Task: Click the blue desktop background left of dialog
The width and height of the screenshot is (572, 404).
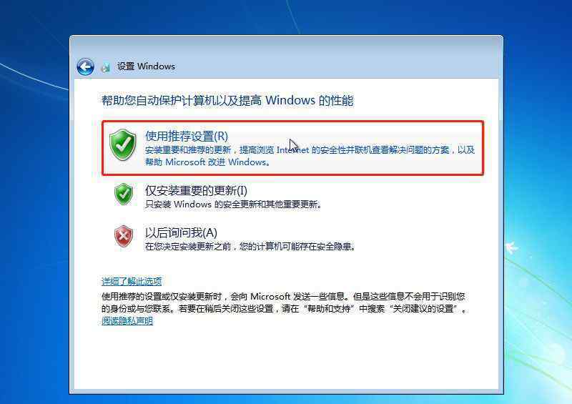Action: (x=34, y=219)
